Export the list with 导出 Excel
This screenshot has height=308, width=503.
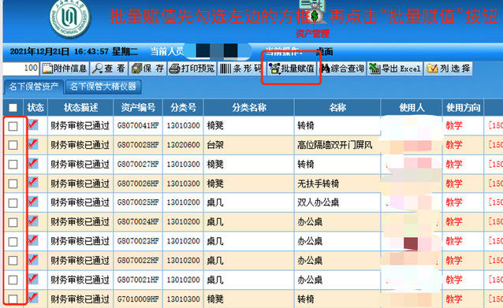[395, 69]
